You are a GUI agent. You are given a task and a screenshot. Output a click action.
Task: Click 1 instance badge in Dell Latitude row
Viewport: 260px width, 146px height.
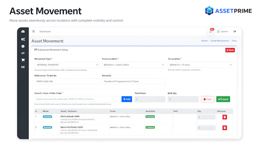[150, 117]
